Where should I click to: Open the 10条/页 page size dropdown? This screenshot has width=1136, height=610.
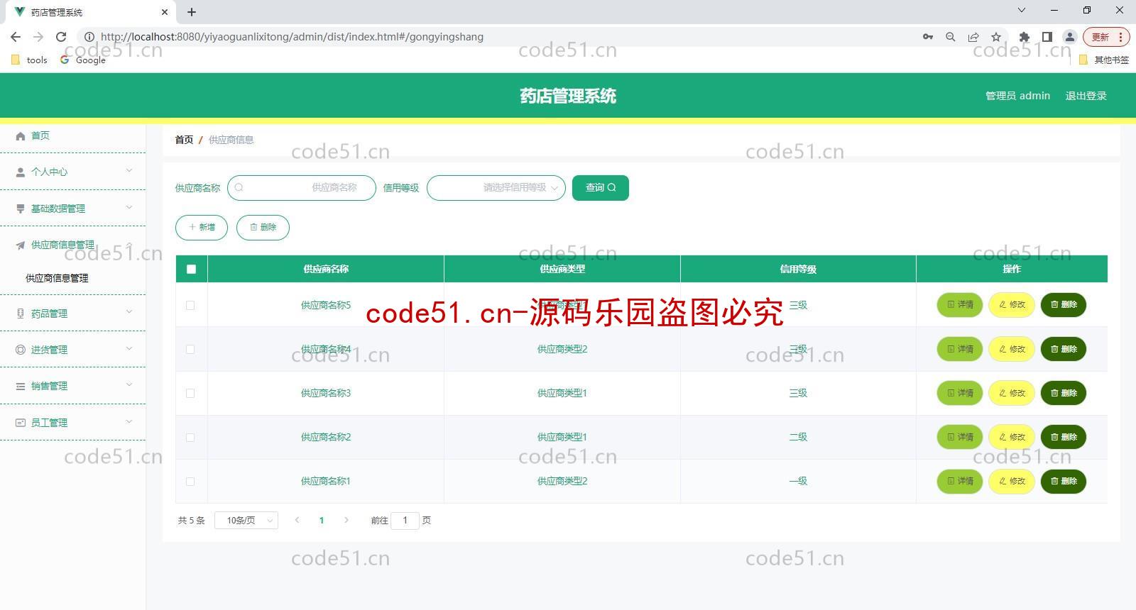coord(246,521)
